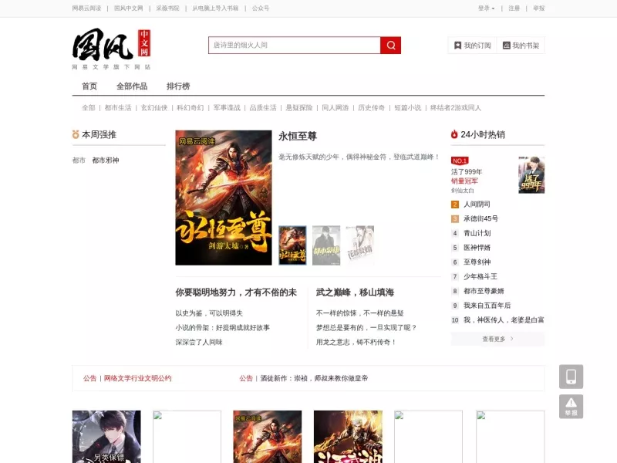Viewport: 617px width, 463px height.
Task: Click the 查看更多 chevron arrow
Action: (511, 339)
